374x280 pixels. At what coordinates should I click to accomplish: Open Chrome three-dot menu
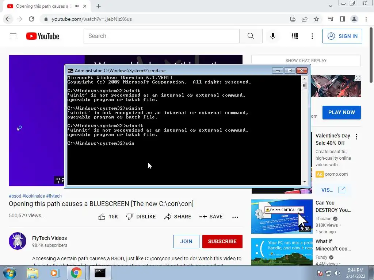pos(366,19)
